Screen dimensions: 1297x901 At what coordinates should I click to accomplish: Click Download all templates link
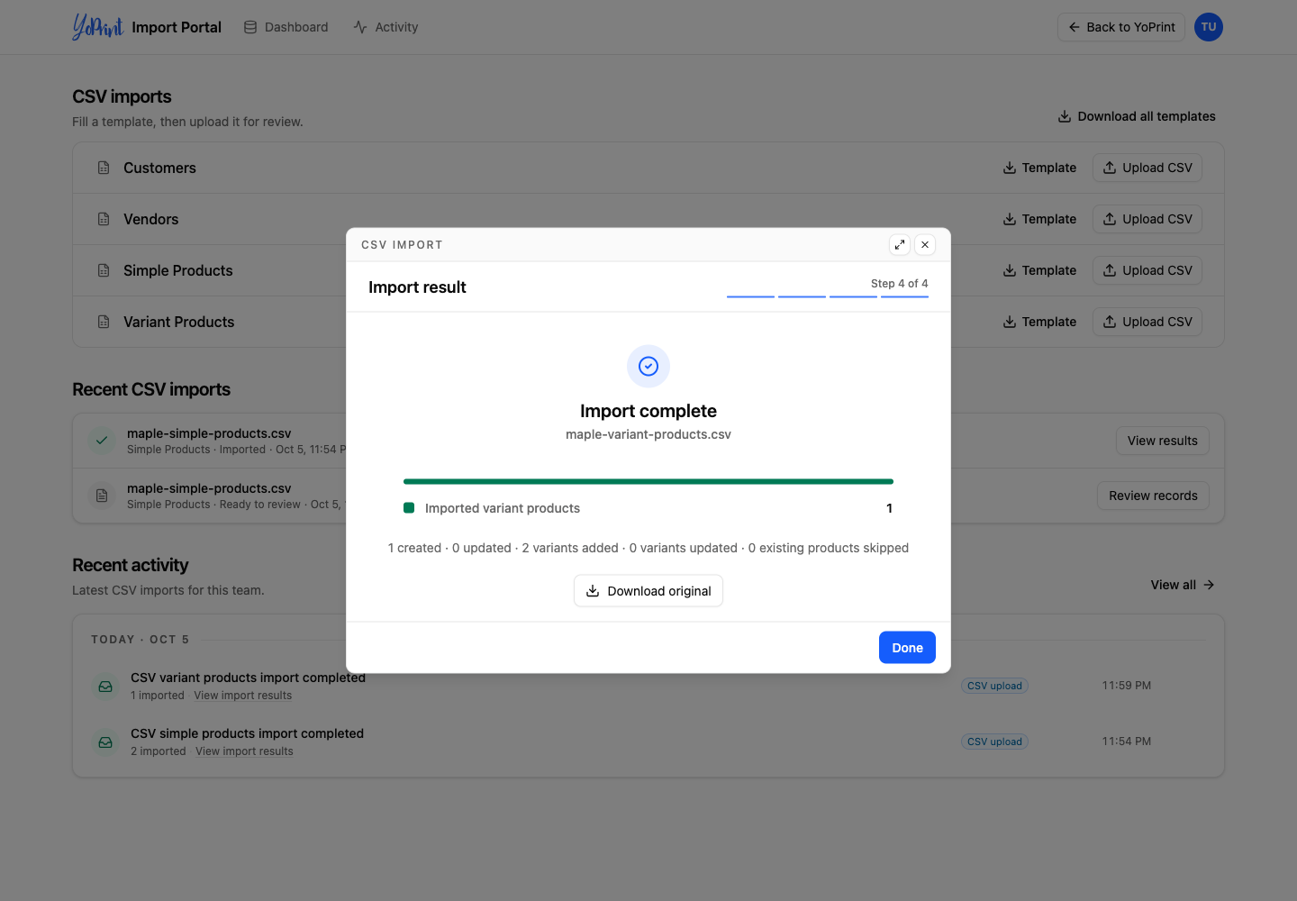pyautogui.click(x=1137, y=116)
